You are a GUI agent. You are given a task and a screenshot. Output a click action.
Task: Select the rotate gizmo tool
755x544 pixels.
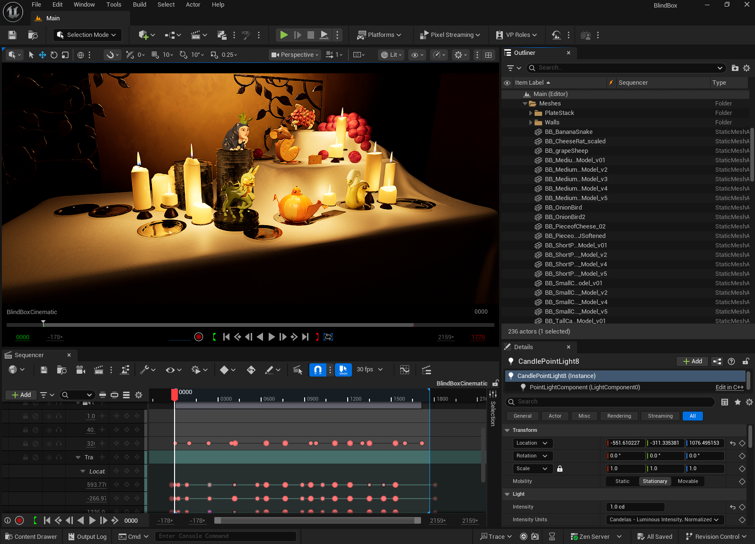[x=54, y=55]
